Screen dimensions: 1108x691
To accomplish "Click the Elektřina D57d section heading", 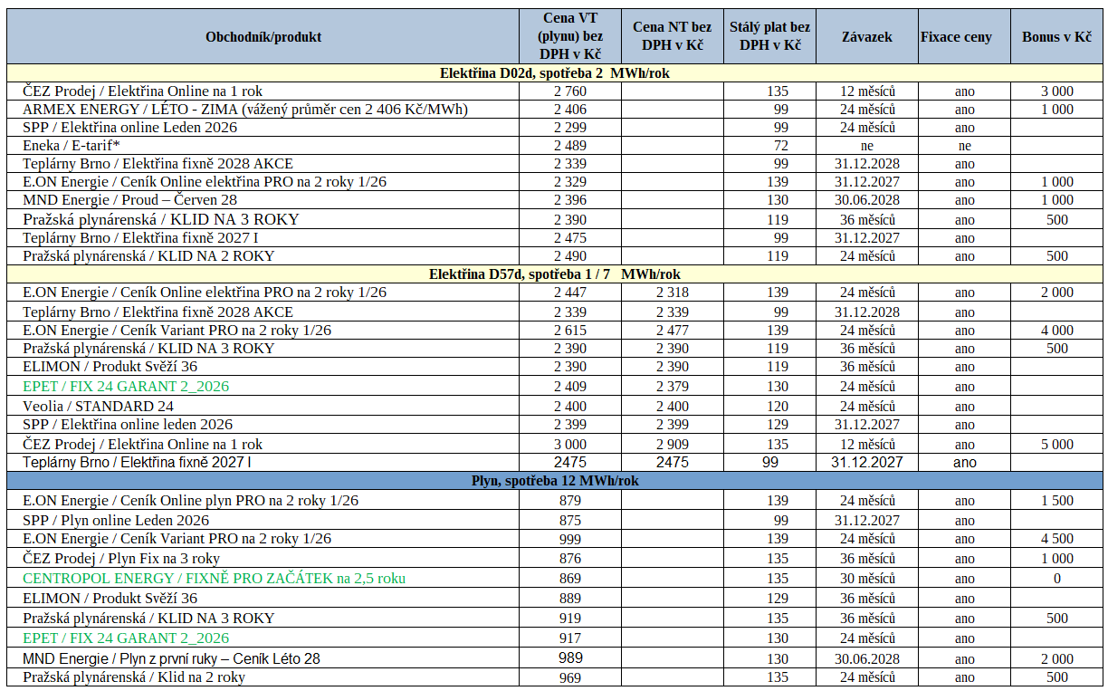I will (554, 274).
